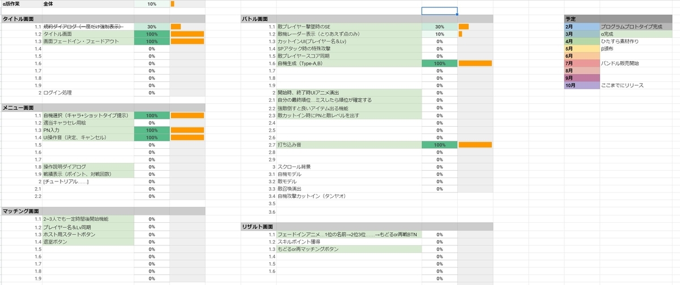The height and width of the screenshot is (285, 680).
Task: Click the 'PN入力' cell
Action: [x=88, y=130]
